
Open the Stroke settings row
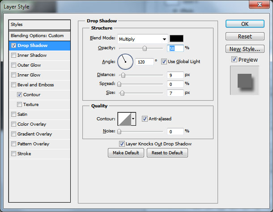point(39,154)
